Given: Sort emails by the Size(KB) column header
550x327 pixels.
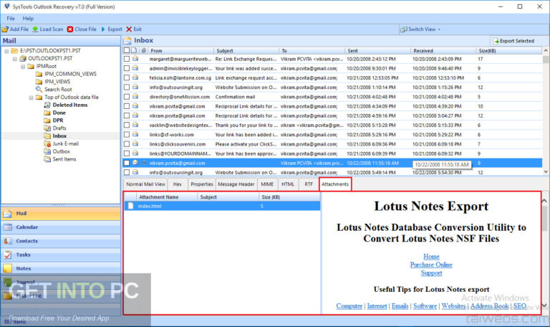Looking at the screenshot, I should pyautogui.click(x=508, y=51).
